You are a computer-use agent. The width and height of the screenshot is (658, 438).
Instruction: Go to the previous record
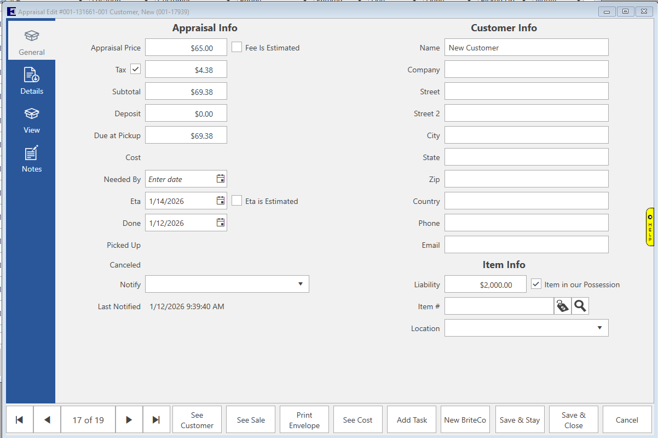click(x=47, y=420)
